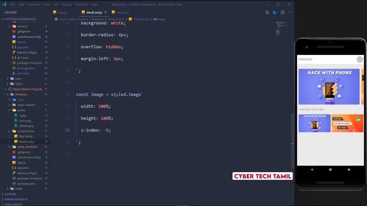This screenshot has width=367, height=206.
Task: Tap the orange Android app development card
Action: point(348,123)
